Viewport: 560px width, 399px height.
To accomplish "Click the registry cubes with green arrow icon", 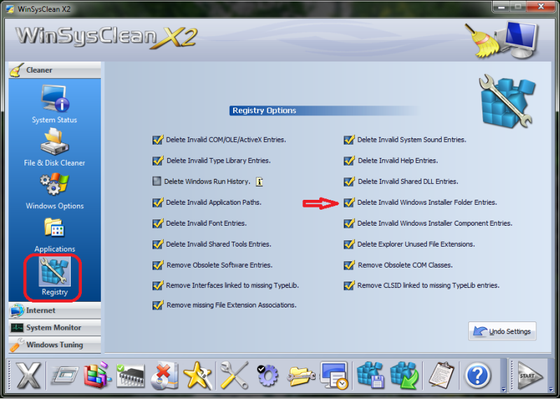I will (x=404, y=375).
